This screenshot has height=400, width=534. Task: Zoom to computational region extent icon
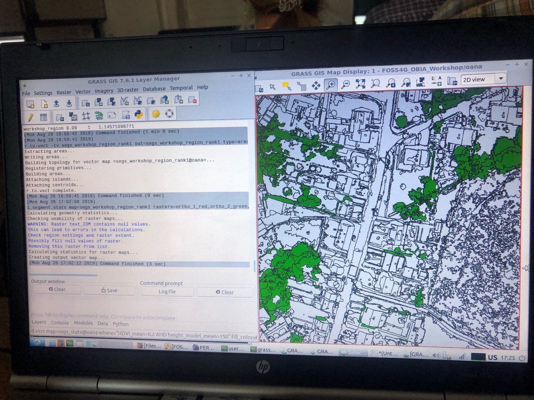(376, 83)
